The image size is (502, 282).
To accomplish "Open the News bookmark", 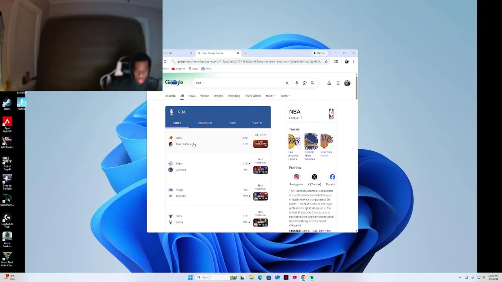I will click(206, 69).
